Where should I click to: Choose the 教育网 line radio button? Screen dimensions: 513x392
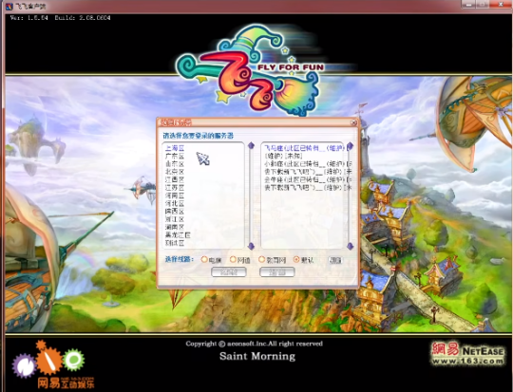261,259
